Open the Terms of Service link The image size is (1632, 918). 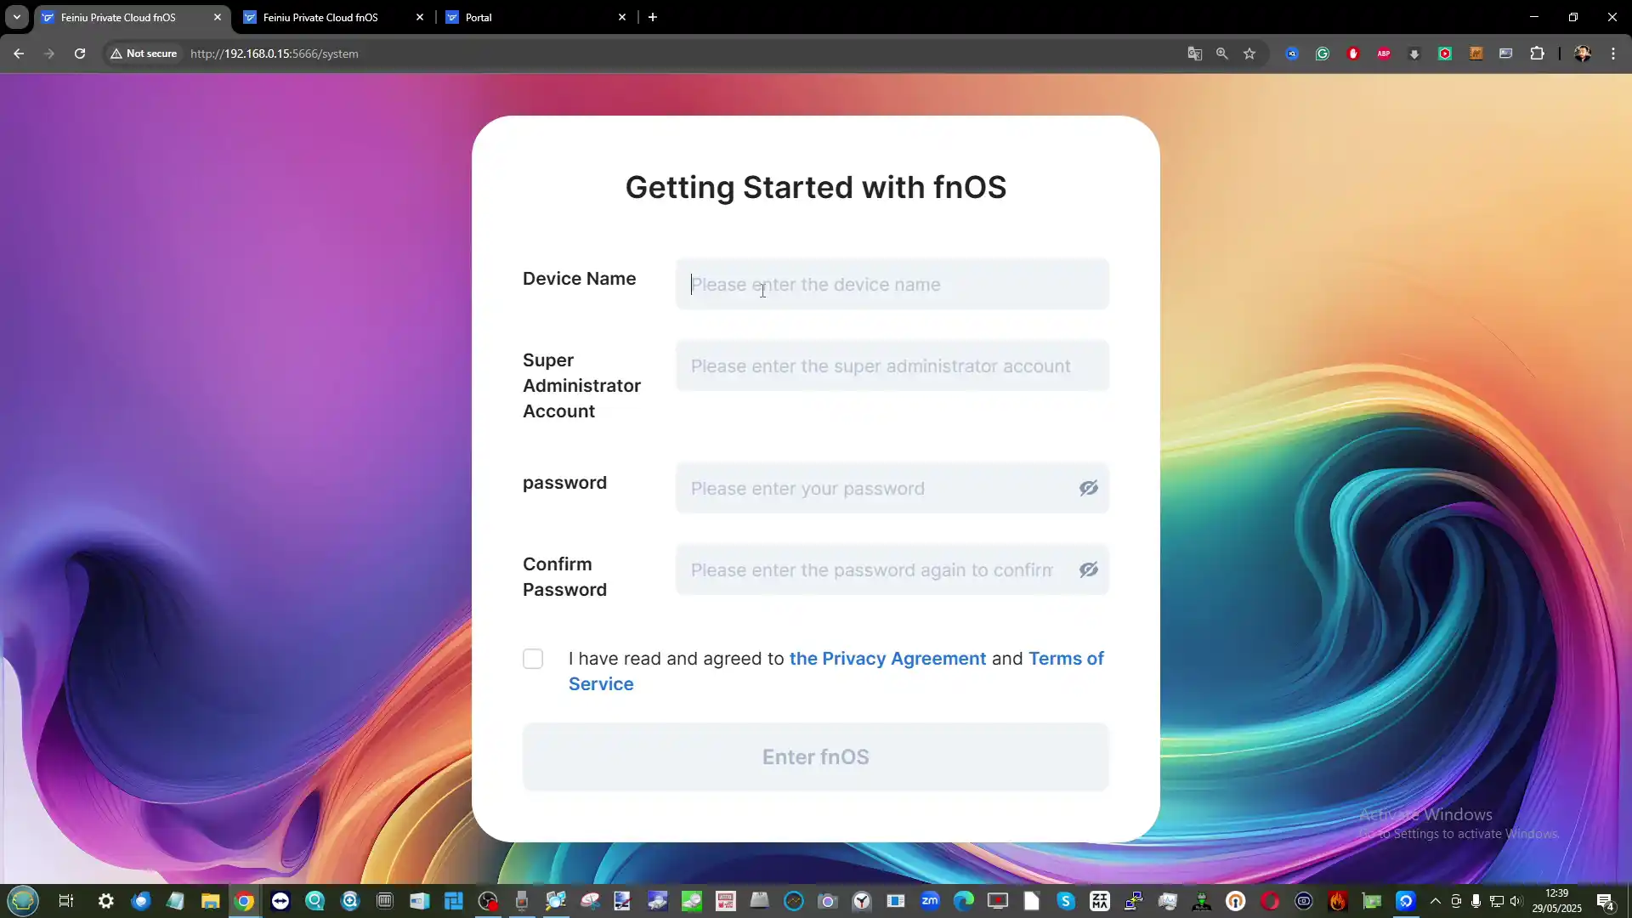[x=1066, y=659]
